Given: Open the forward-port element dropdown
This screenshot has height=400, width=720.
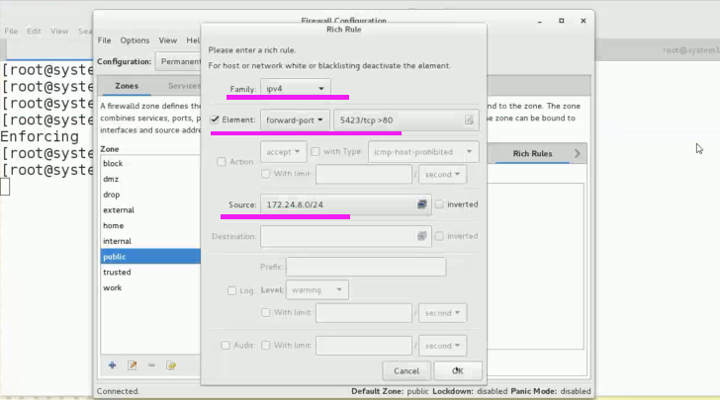Looking at the screenshot, I should coord(295,120).
